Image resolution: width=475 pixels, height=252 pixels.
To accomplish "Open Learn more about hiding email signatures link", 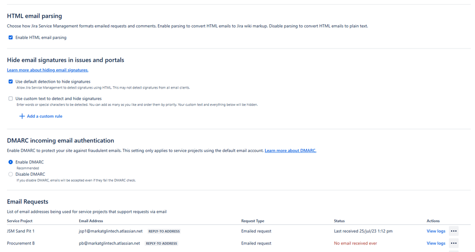I will click(48, 70).
